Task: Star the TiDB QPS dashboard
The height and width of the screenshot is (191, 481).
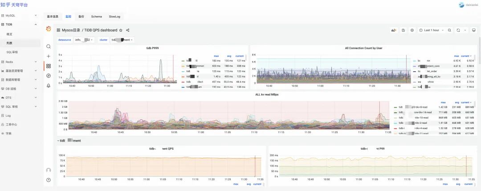Action: [121, 30]
